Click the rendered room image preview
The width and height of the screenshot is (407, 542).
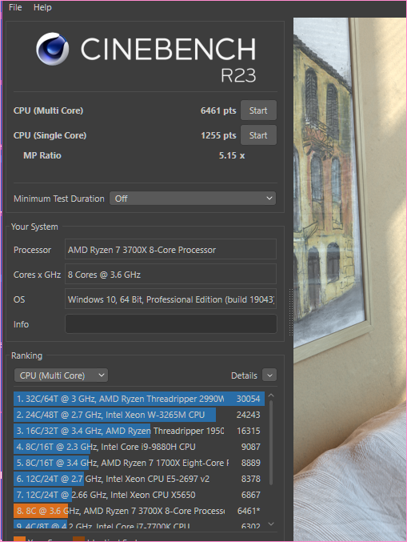349,279
